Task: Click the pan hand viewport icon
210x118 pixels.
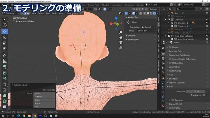Action: (x=121, y=37)
